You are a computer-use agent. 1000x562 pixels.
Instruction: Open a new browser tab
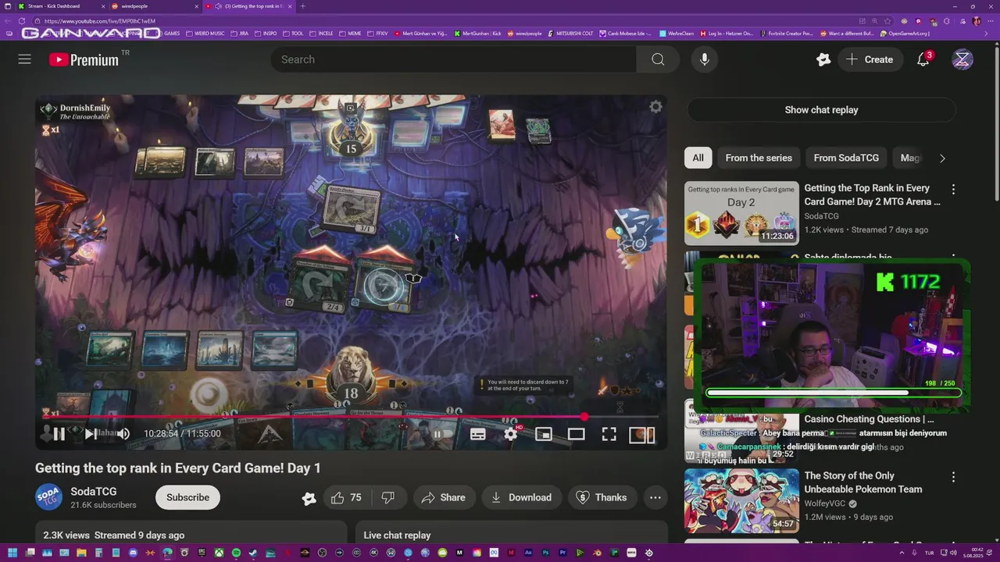click(x=302, y=6)
